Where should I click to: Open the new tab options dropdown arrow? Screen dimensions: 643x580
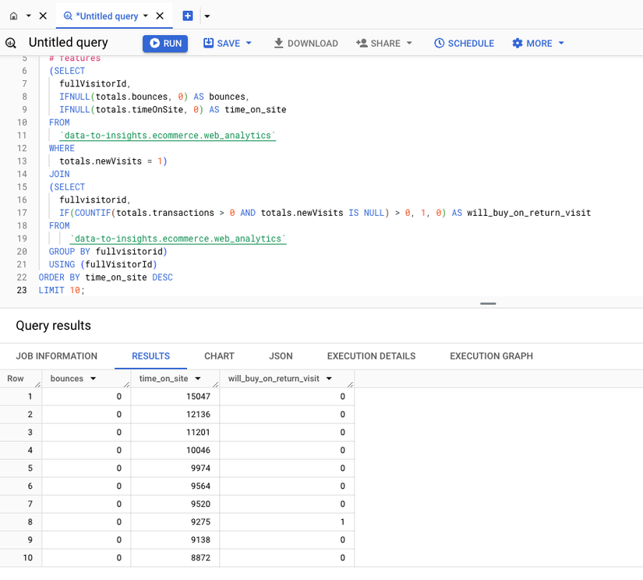(x=207, y=16)
